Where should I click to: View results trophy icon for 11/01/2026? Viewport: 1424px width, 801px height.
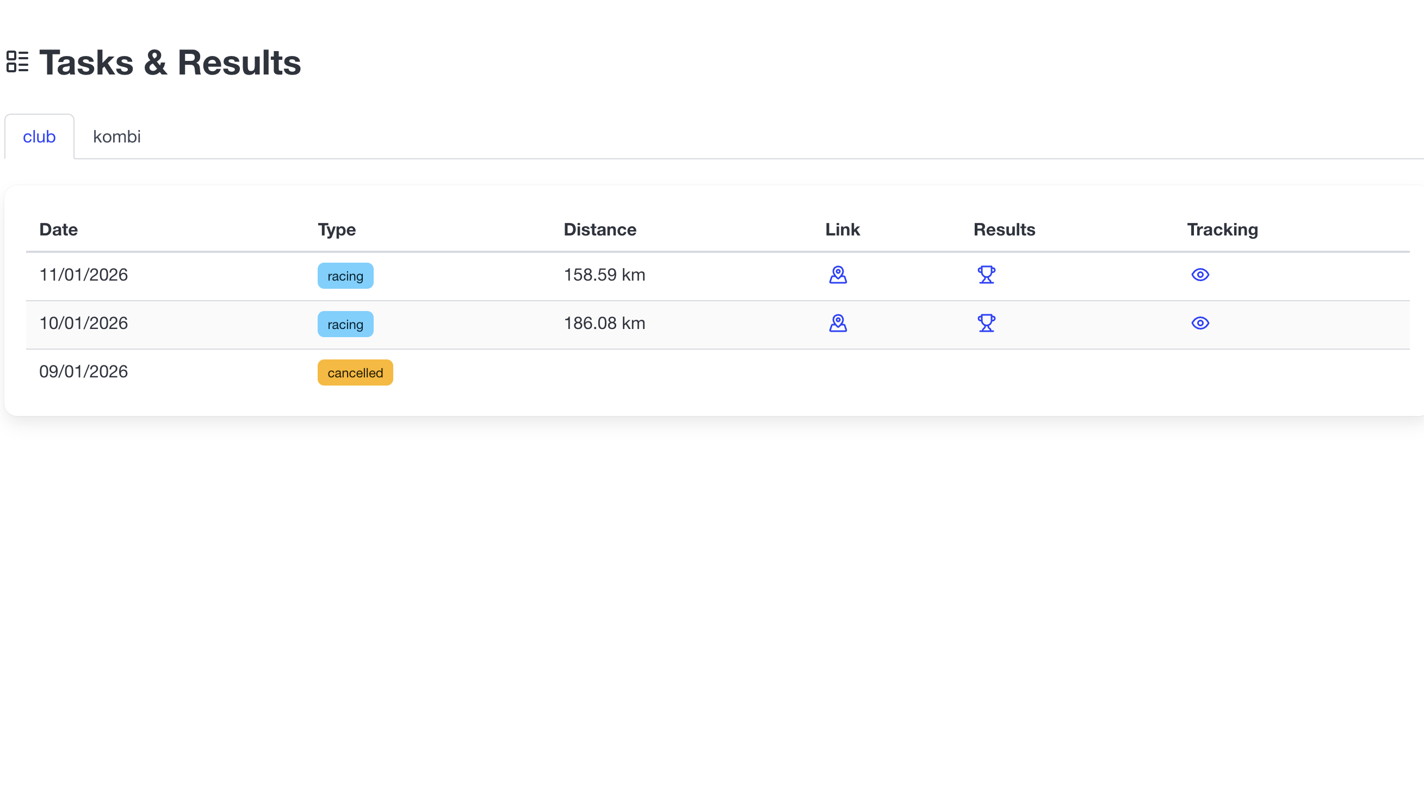(x=986, y=275)
